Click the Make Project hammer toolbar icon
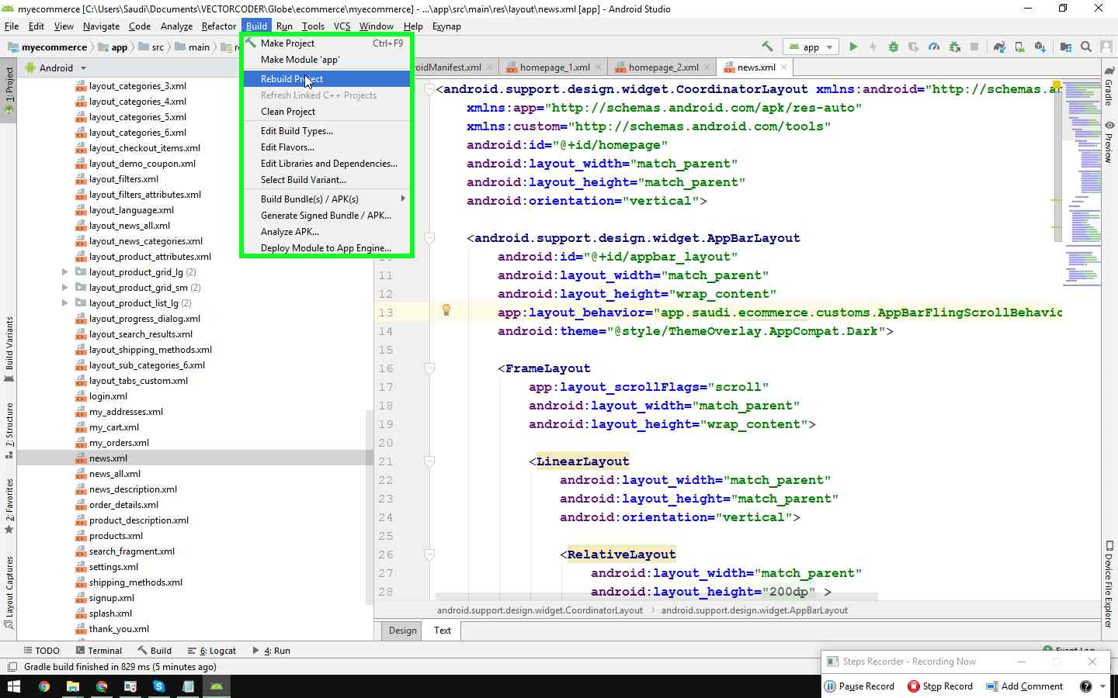This screenshot has height=698, width=1118. (767, 47)
